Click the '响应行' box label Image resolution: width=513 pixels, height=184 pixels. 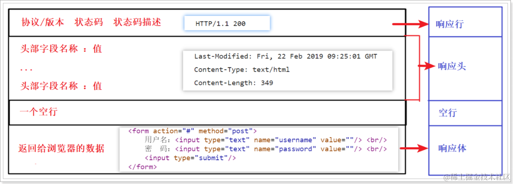pos(449,24)
